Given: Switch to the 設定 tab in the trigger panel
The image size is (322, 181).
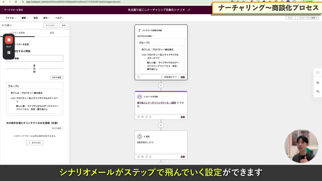Looking at the screenshot, I should tap(52, 33).
